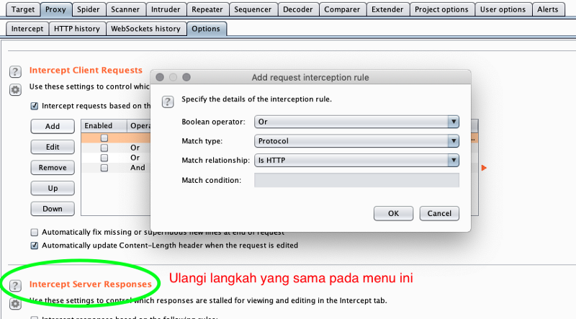Switch to the Target tab
Viewport: 576px width, 319px height.
[x=23, y=9]
